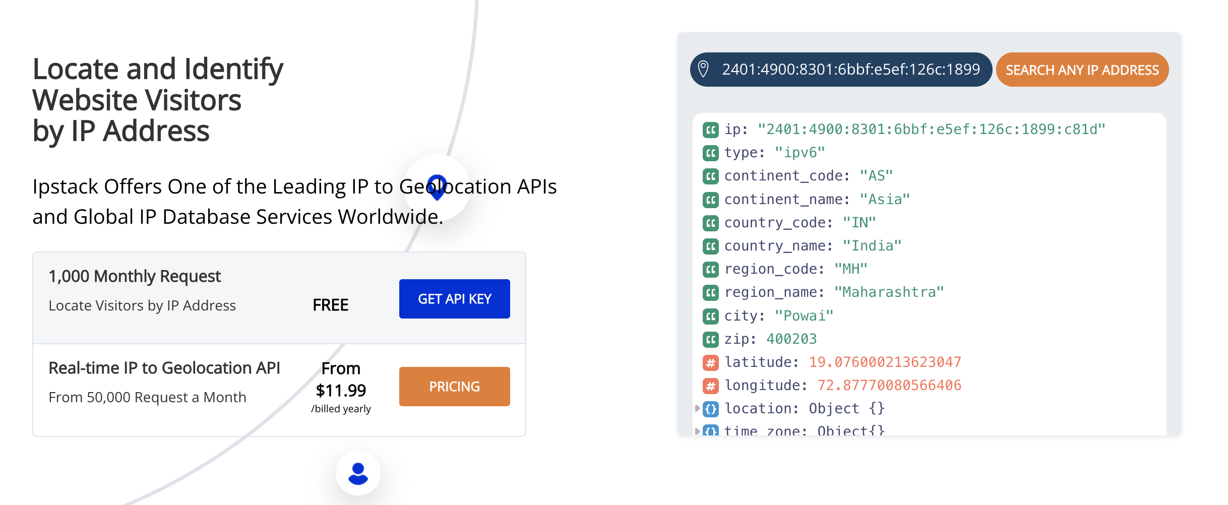Click the GET API KEY button
This screenshot has height=505, width=1228.
pos(455,299)
